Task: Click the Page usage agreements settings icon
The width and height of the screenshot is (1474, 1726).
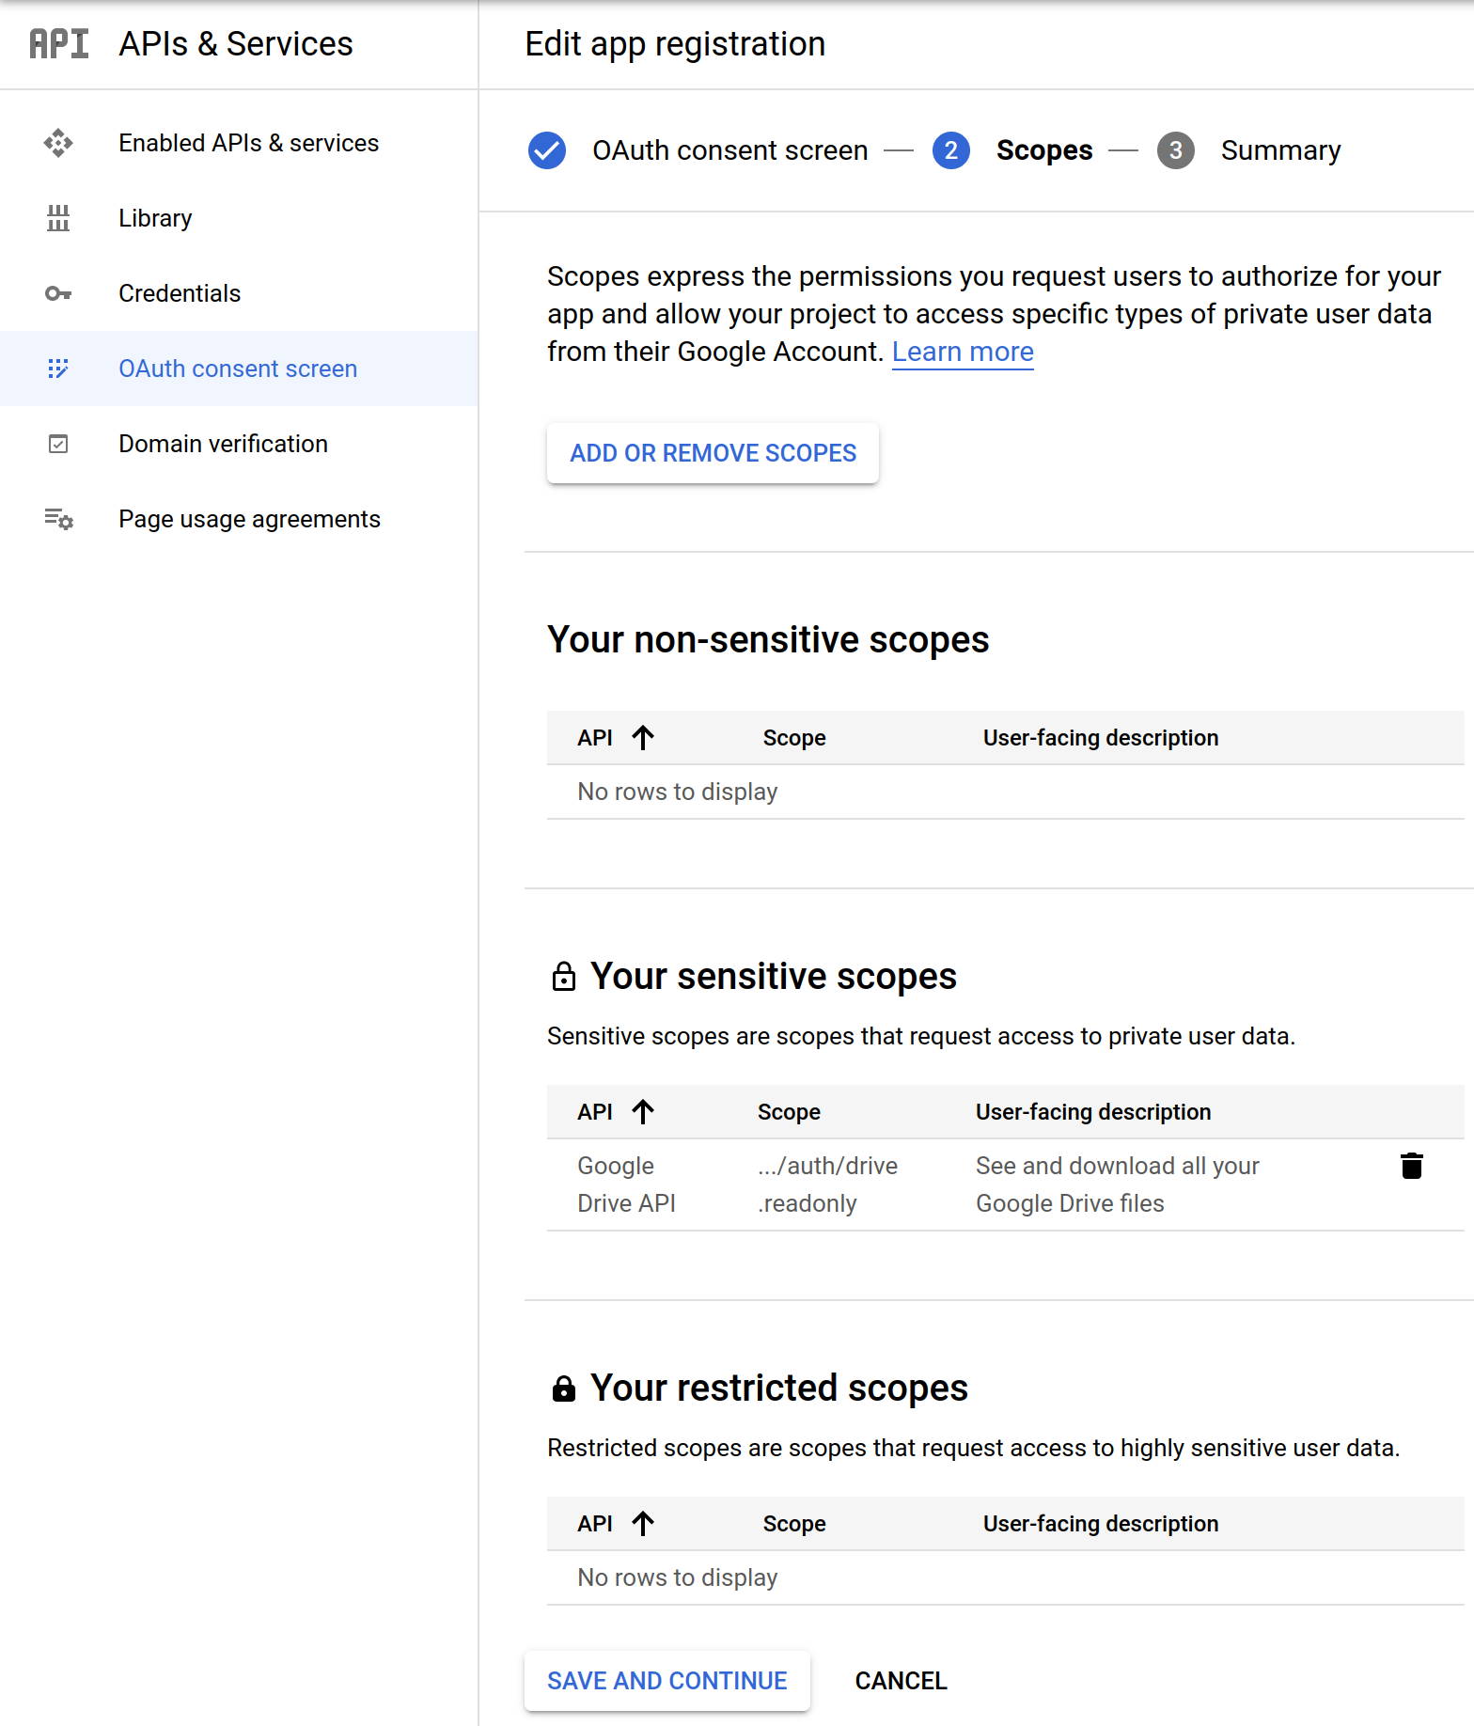Action: tap(58, 519)
